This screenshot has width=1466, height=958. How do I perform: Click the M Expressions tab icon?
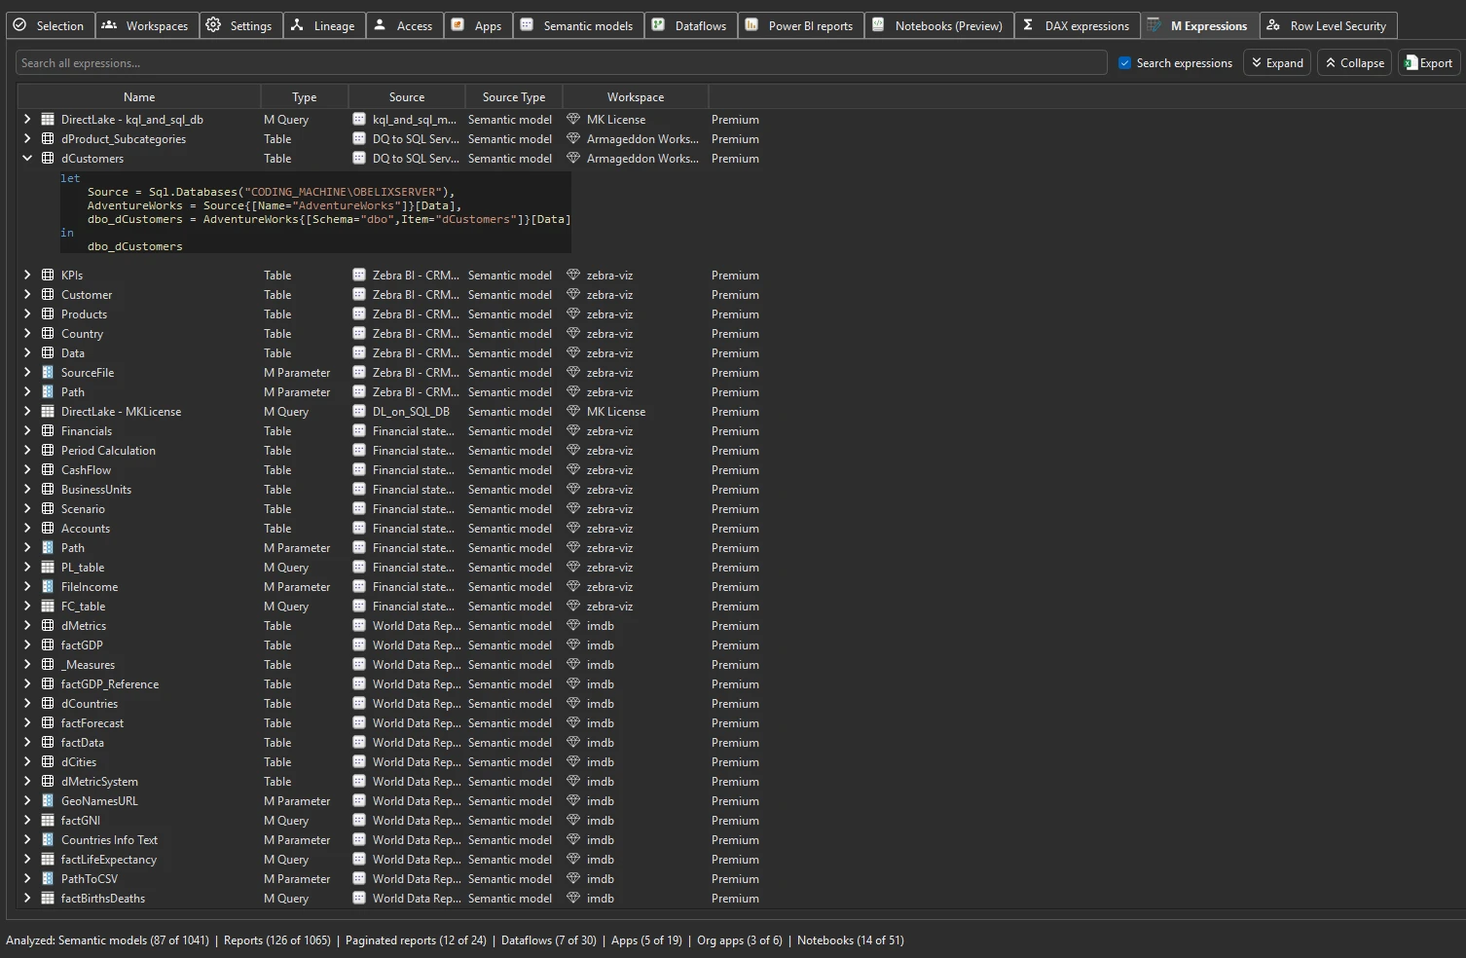click(x=1154, y=25)
